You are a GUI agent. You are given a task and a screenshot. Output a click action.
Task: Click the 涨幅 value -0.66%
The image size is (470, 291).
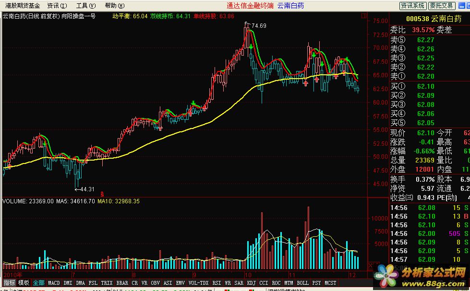(424, 151)
